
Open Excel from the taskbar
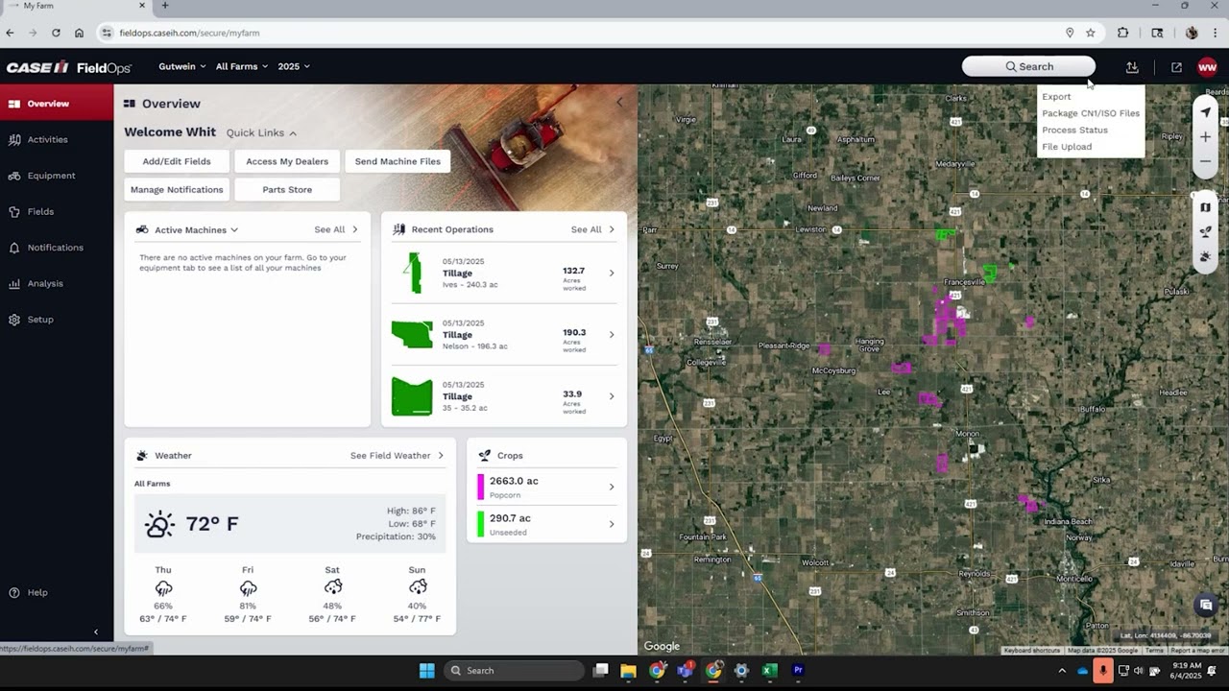pyautogui.click(x=769, y=671)
